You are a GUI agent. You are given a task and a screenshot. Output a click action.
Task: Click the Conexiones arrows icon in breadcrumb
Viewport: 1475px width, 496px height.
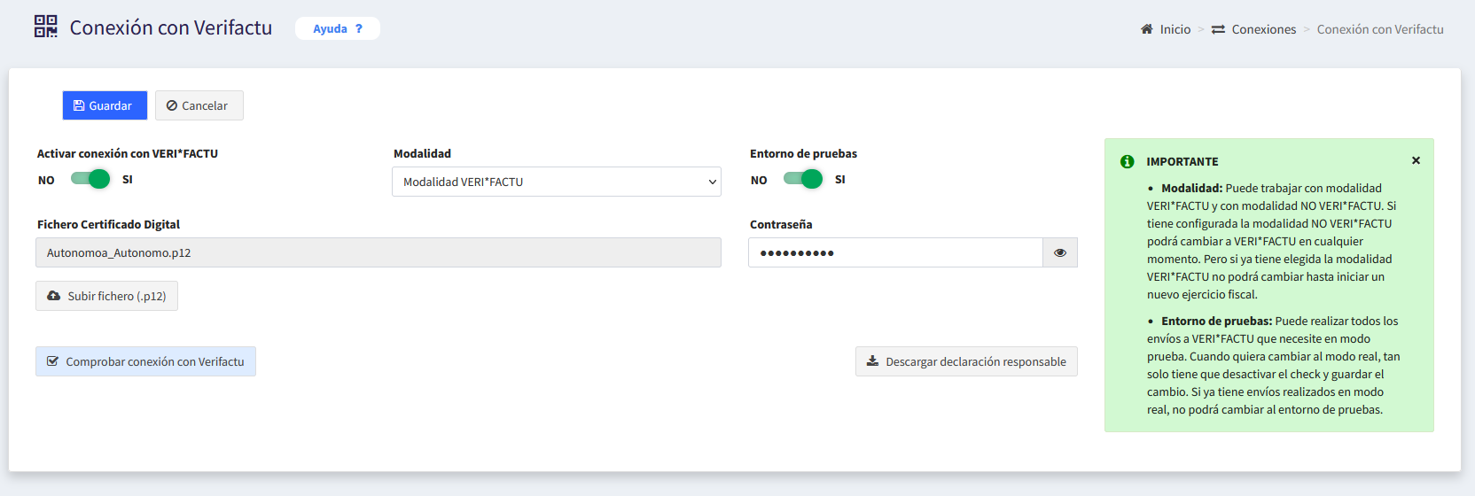tap(1218, 29)
